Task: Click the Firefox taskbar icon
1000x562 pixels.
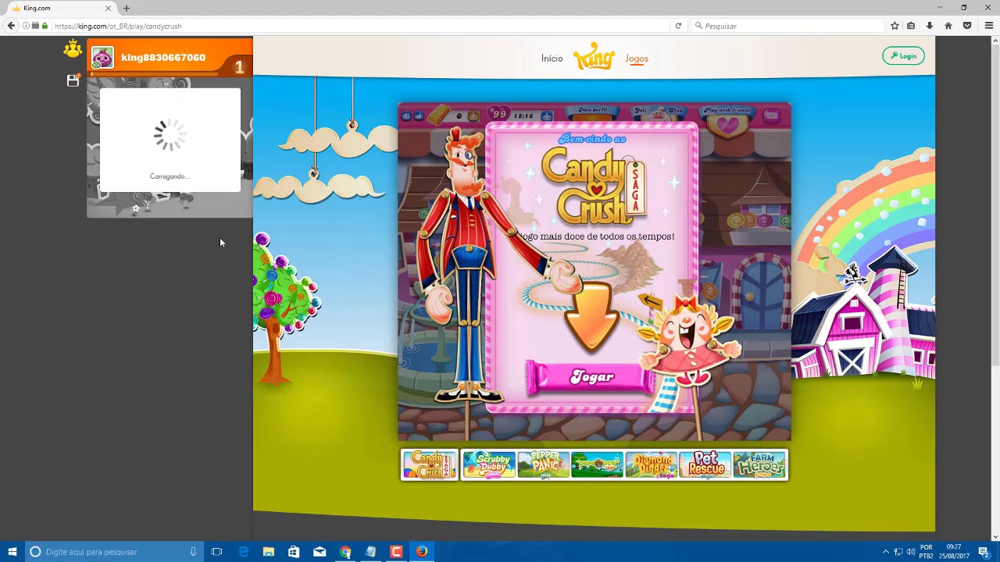Action: pyautogui.click(x=422, y=552)
